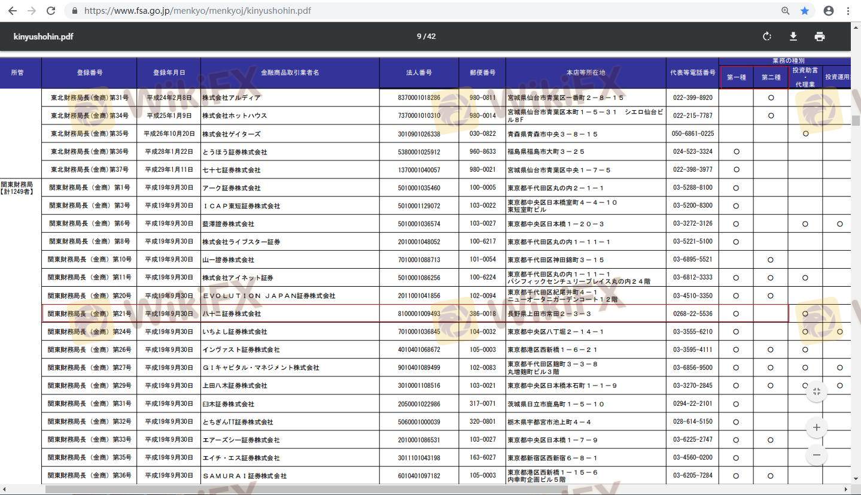The image size is (861, 495).
Task: Zoom in with the plus button
Action: (817, 427)
